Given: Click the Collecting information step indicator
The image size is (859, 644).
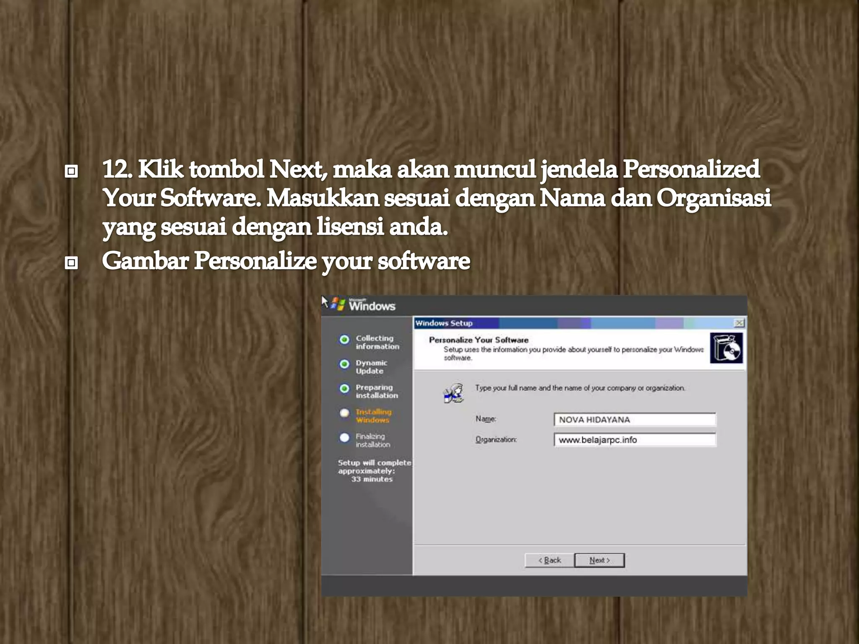Looking at the screenshot, I should 344,340.
